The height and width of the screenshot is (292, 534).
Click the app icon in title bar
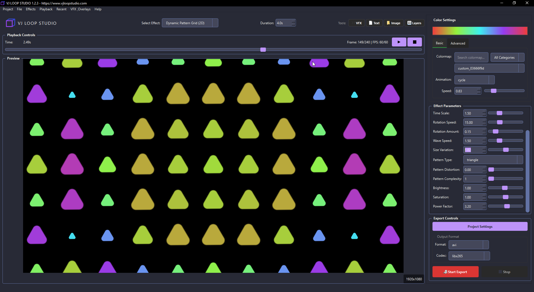3,3
